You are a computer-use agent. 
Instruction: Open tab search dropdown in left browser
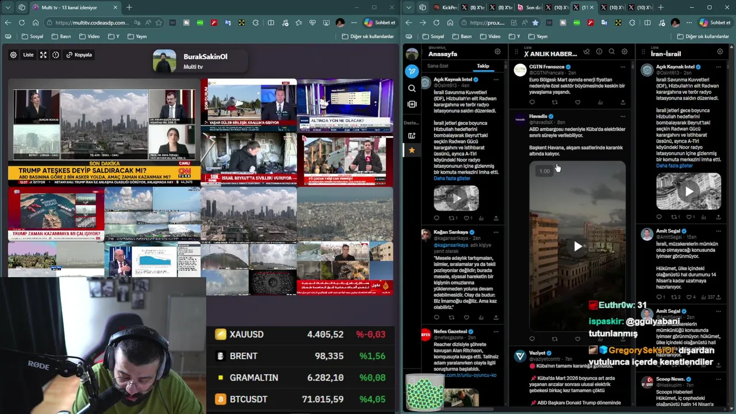pos(7,7)
